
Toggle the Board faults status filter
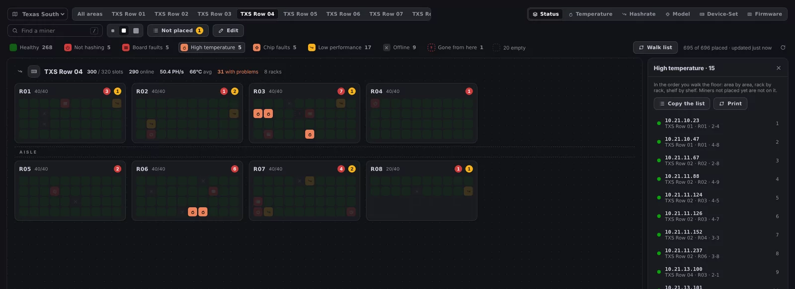146,48
